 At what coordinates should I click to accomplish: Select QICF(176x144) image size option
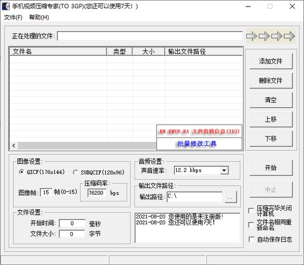tap(22, 172)
